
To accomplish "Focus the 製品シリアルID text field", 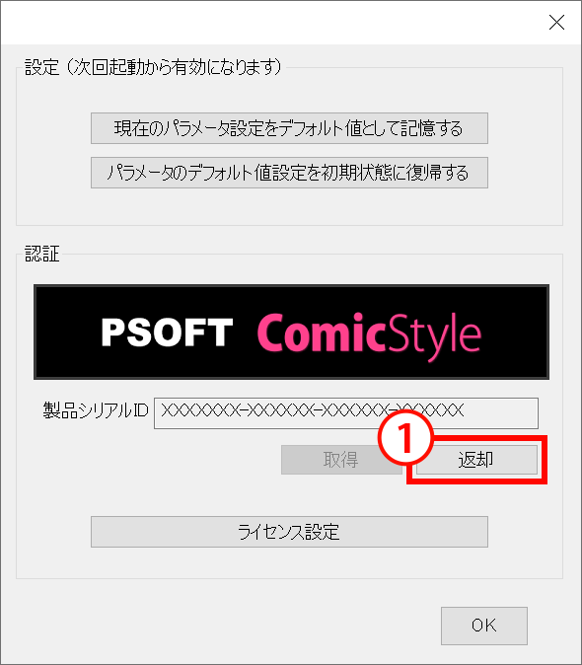I will [346, 413].
